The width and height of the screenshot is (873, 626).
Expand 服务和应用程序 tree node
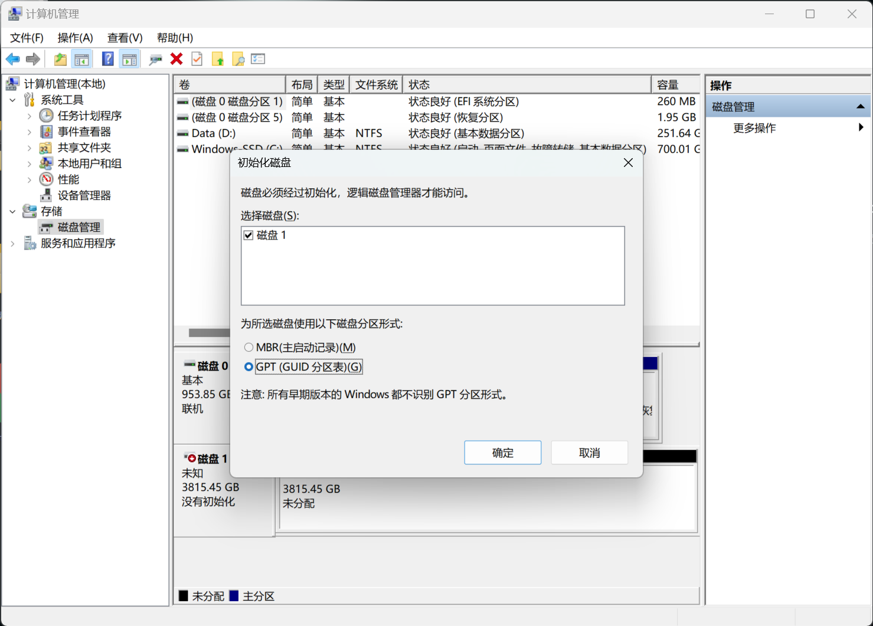[13, 244]
